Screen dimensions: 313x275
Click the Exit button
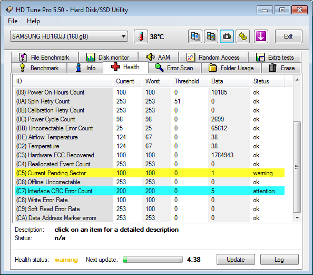pyautogui.click(x=288, y=36)
